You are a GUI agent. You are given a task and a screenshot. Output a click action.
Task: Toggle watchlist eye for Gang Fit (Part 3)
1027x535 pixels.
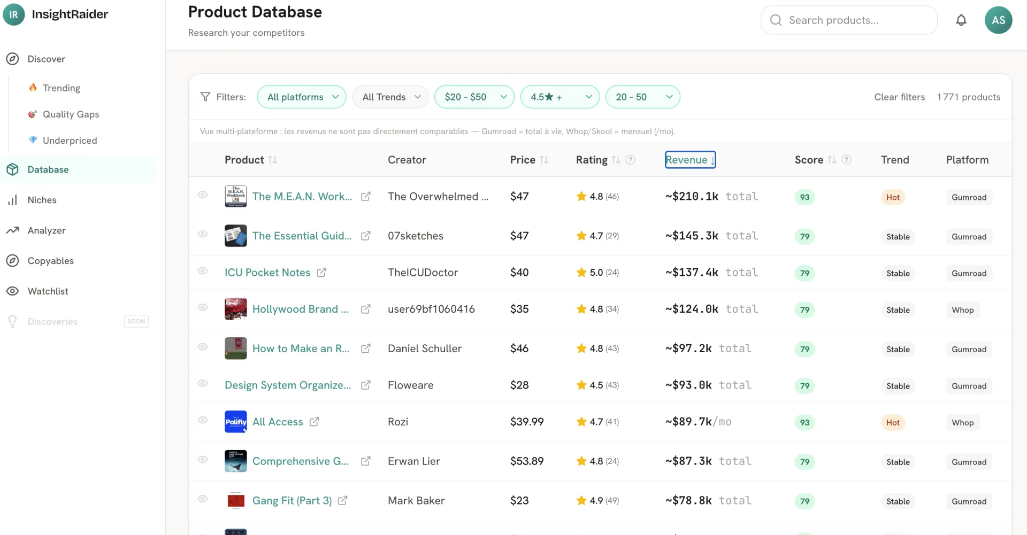pyautogui.click(x=203, y=499)
